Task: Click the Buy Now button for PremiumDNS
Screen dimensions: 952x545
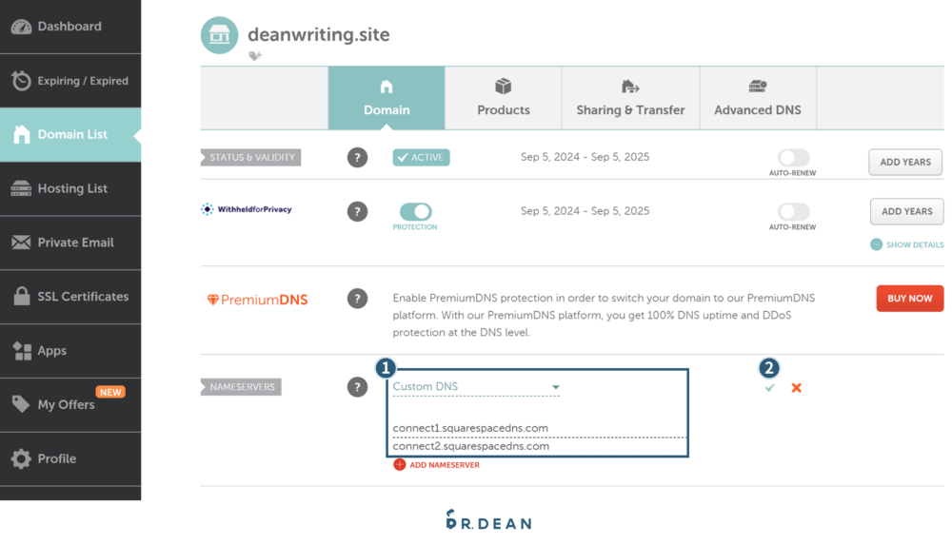Action: (909, 299)
